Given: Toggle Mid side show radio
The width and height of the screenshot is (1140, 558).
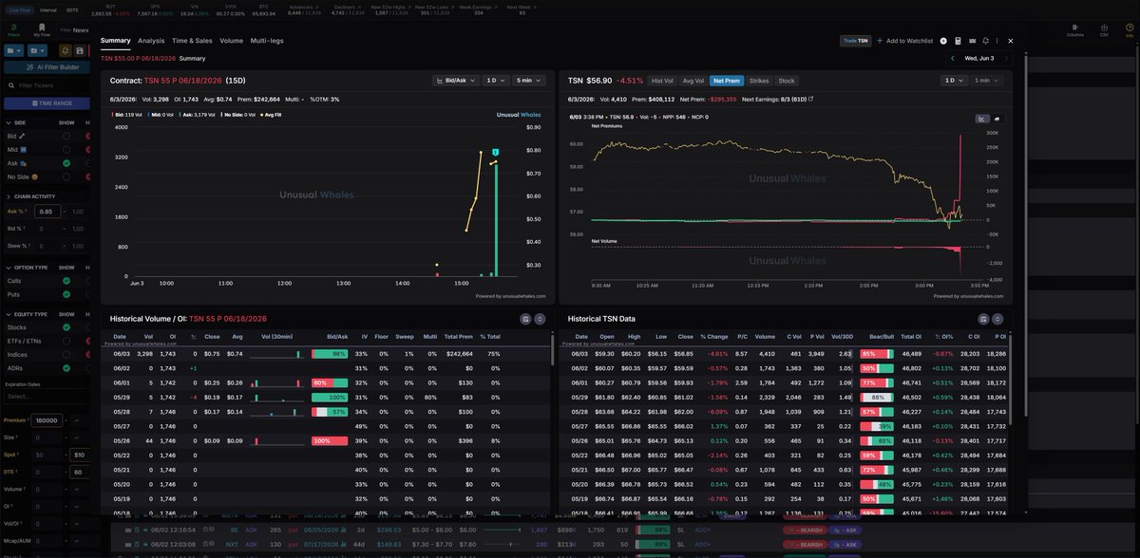Looking at the screenshot, I should coord(66,149).
